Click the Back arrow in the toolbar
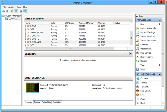The width and height of the screenshot is (167, 112). [3, 11]
